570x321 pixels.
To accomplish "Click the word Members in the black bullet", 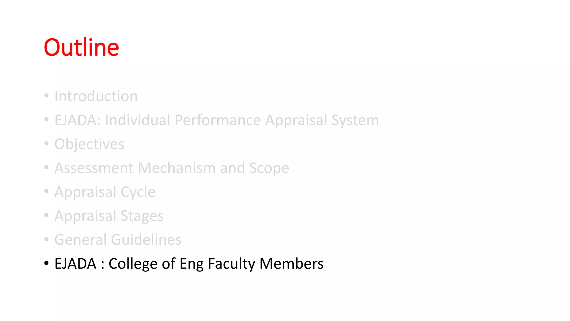I will [291, 264].
